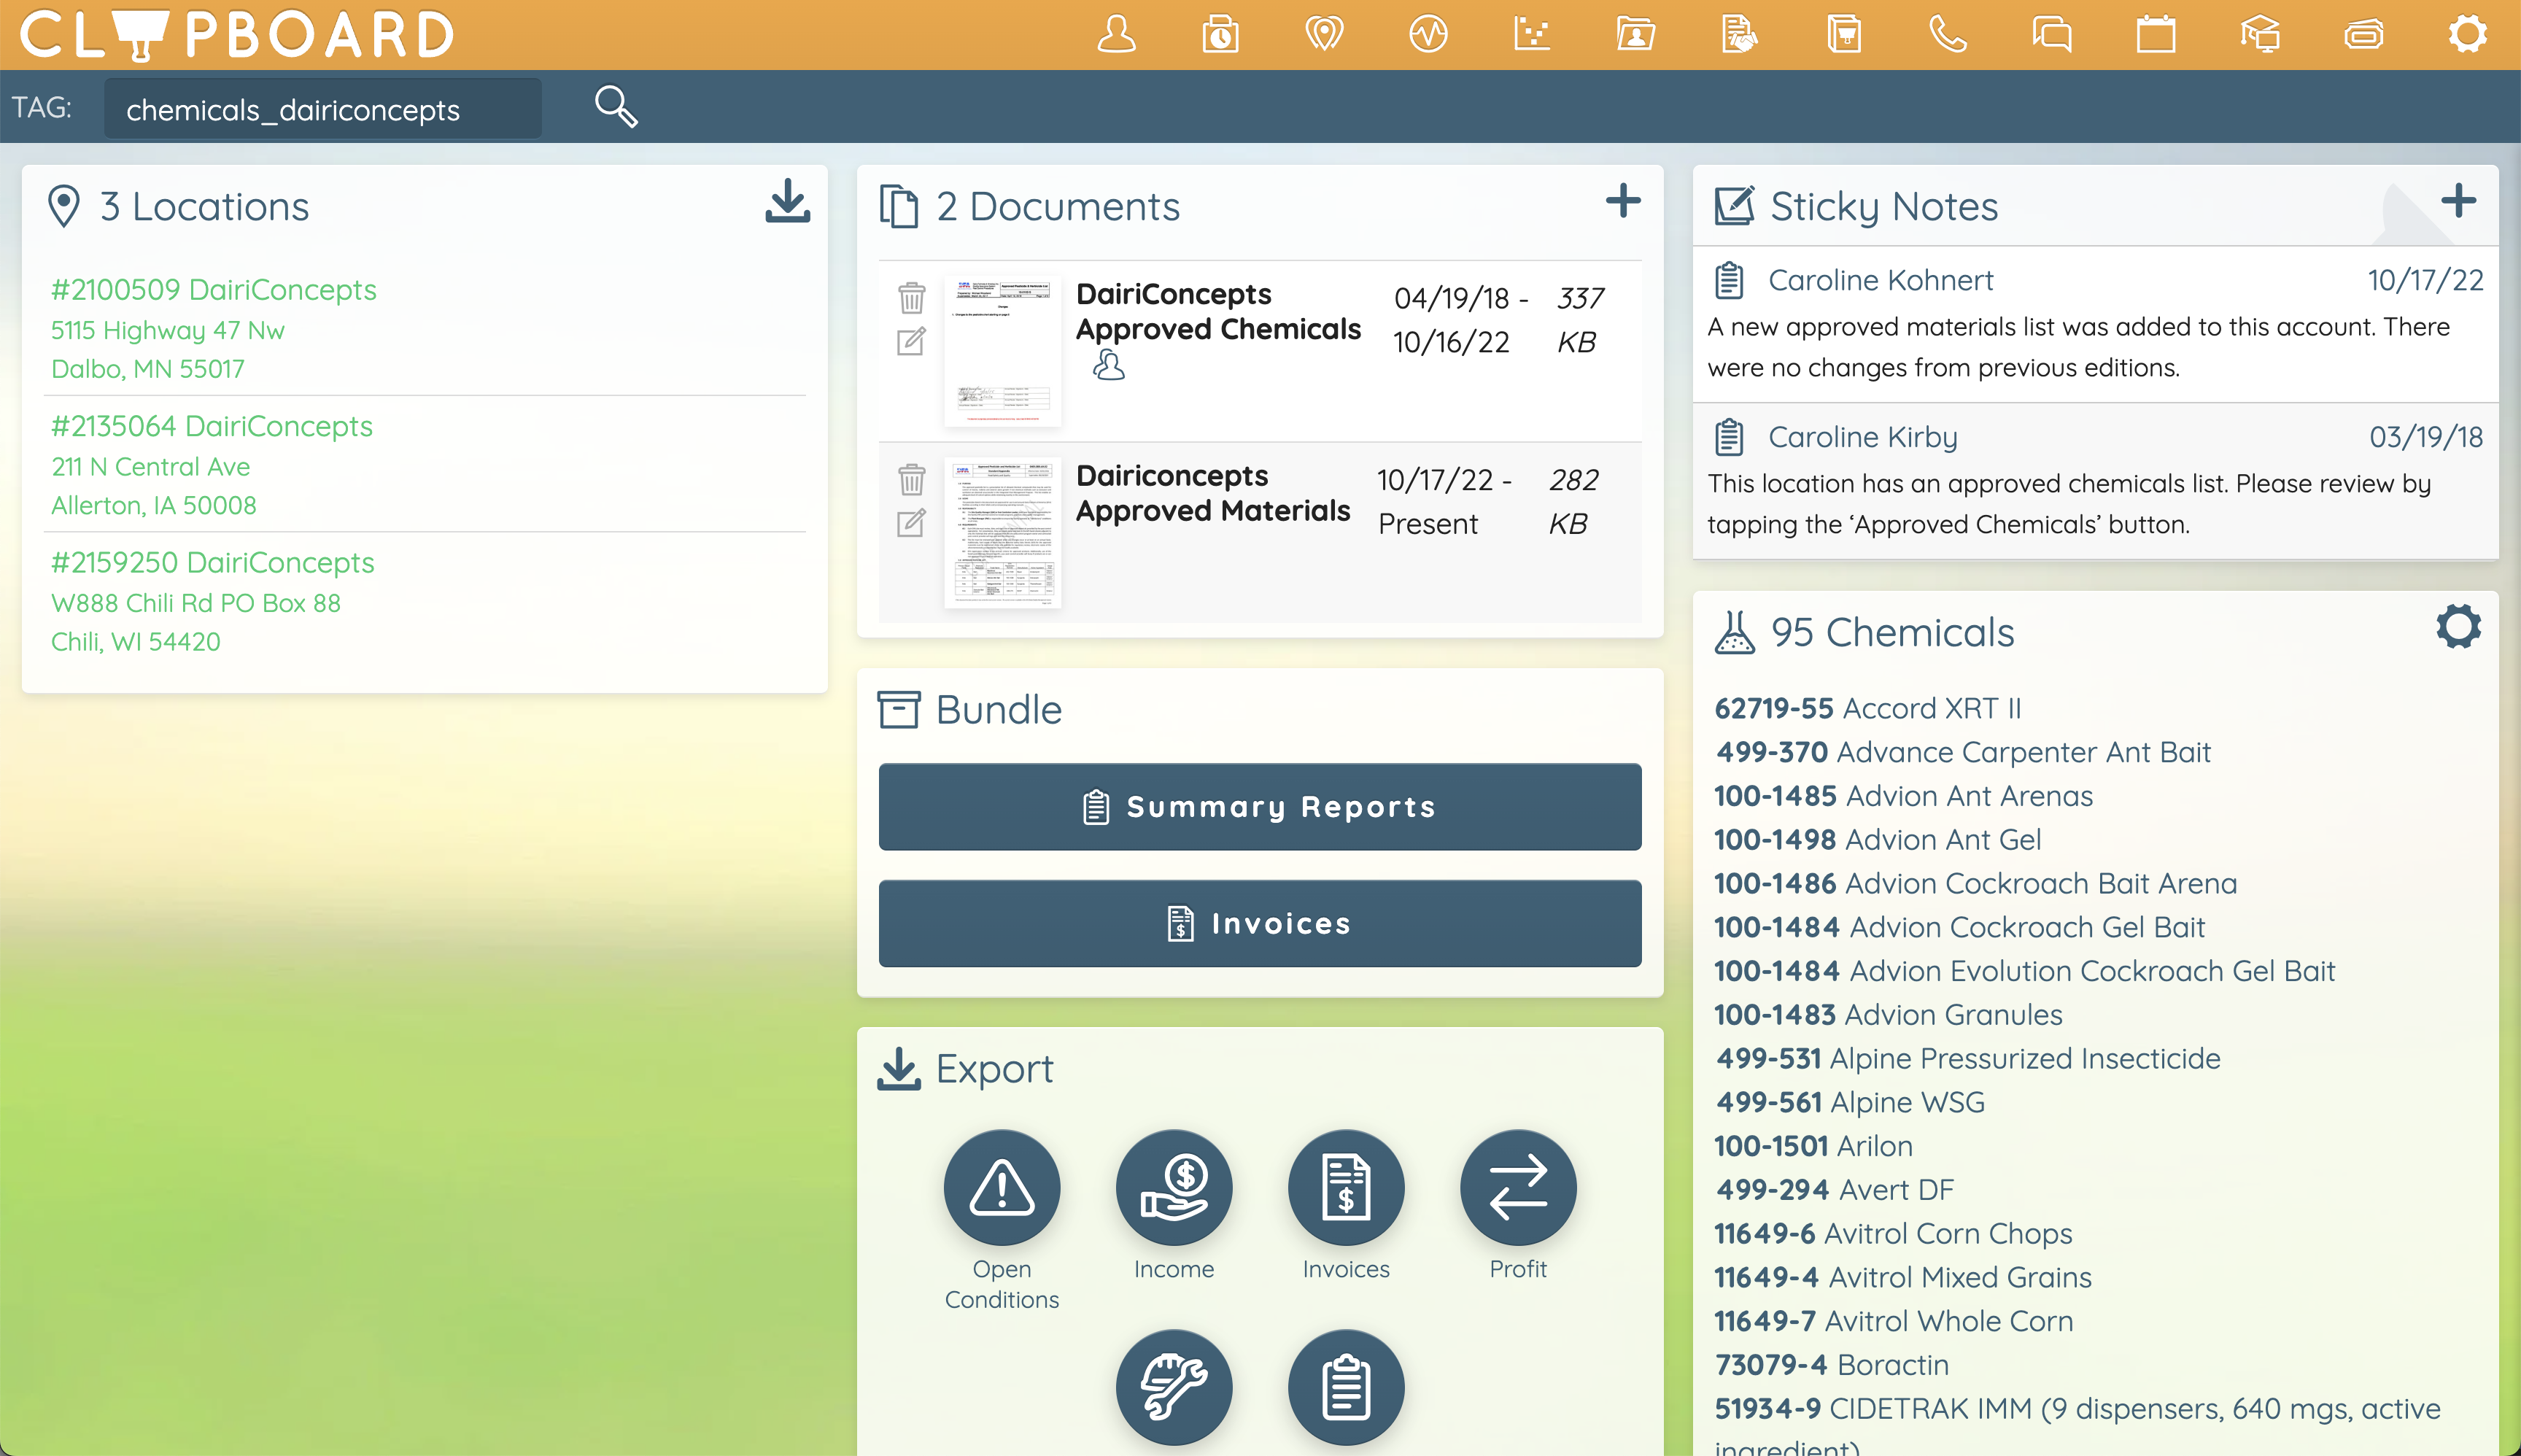Select chemical Advion Ant Arenas
This screenshot has width=2521, height=1456.
click(x=1903, y=796)
